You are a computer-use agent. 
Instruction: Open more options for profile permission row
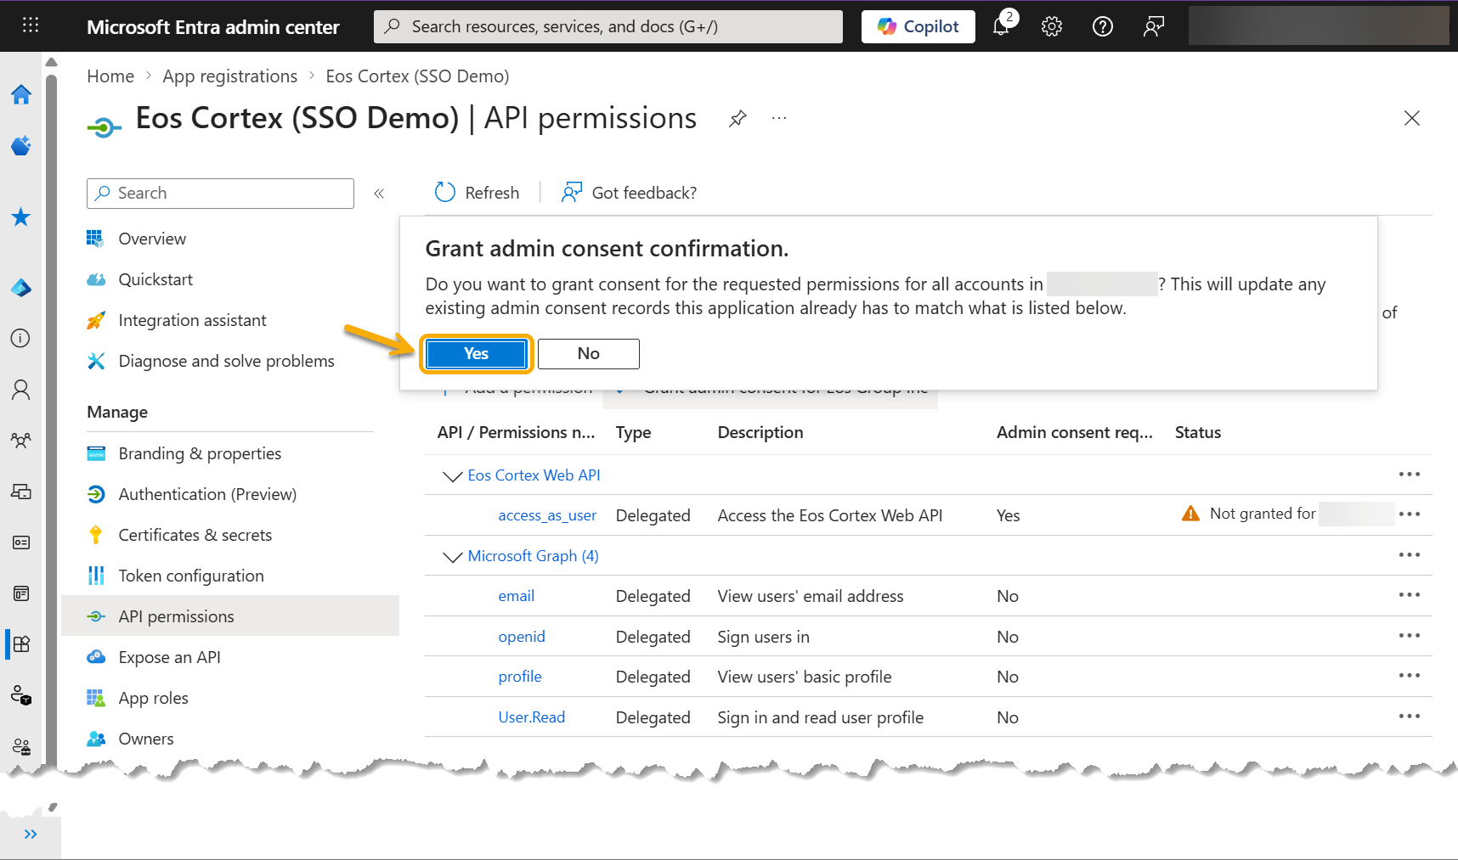[x=1410, y=676]
